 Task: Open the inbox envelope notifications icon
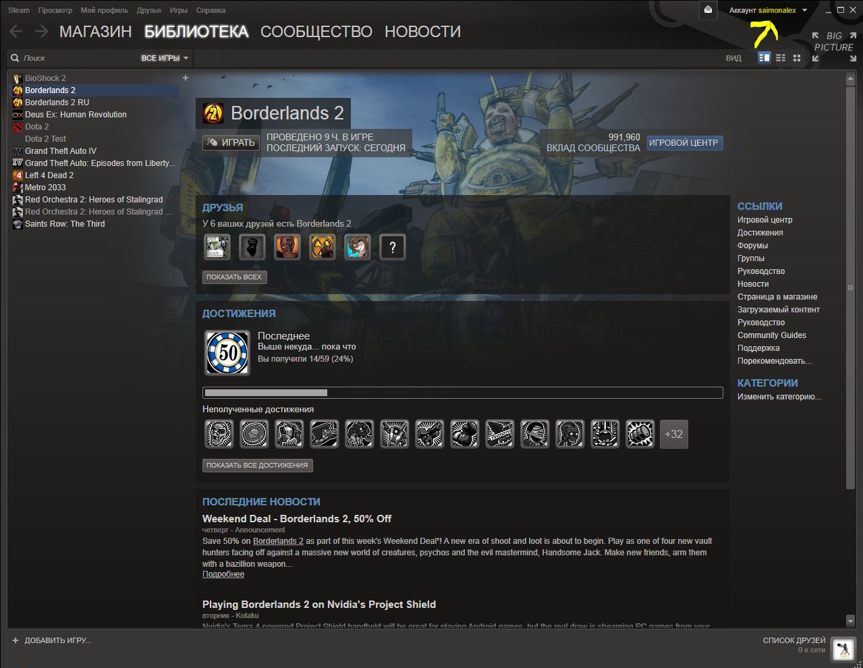(x=708, y=10)
